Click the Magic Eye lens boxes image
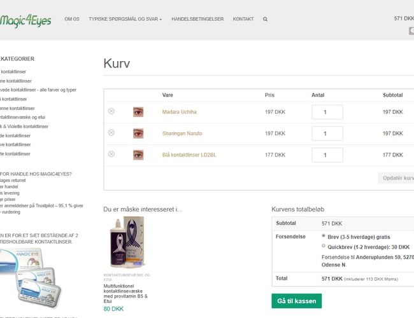 point(31,278)
